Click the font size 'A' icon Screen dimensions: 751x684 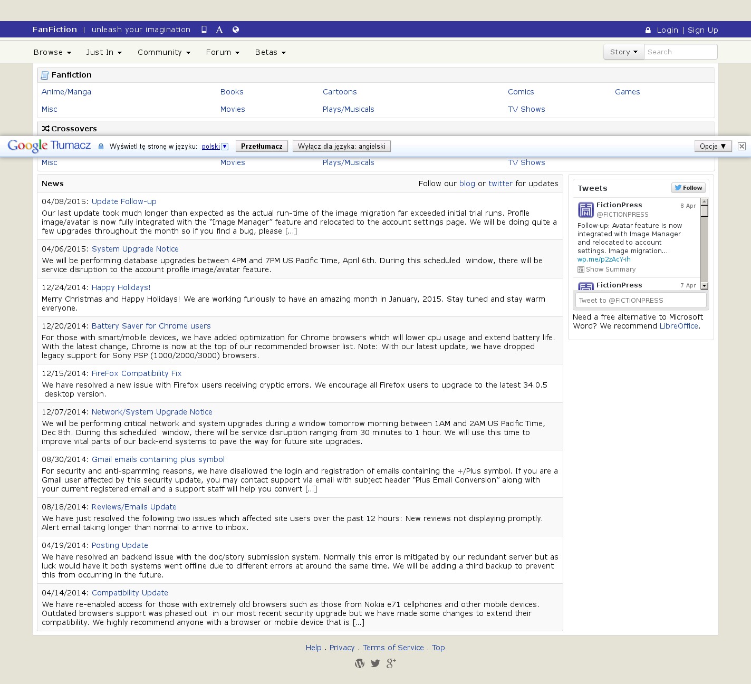tap(219, 30)
